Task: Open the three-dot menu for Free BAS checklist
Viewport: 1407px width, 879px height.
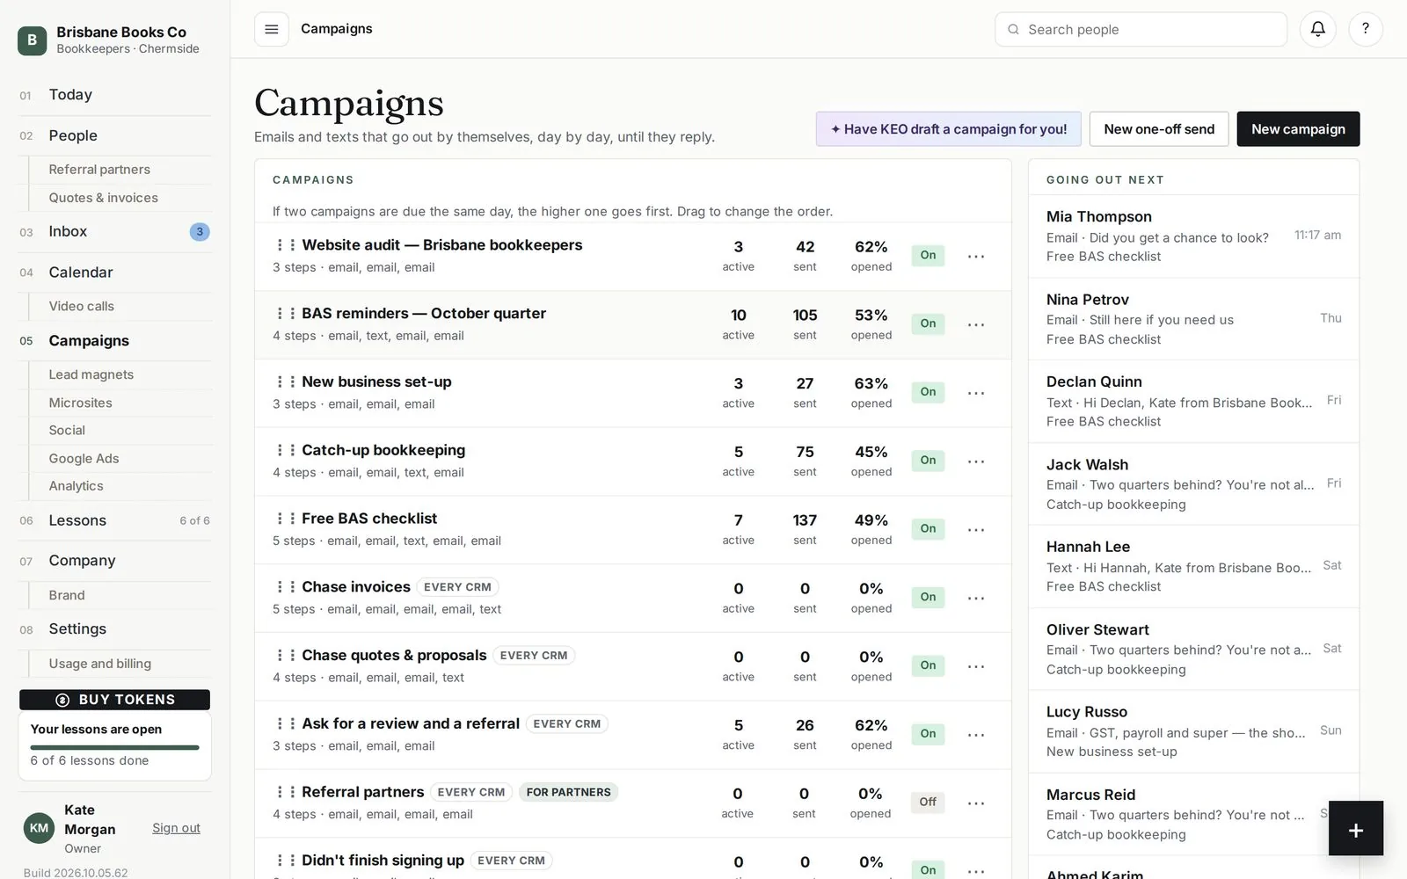Action: pos(976,530)
